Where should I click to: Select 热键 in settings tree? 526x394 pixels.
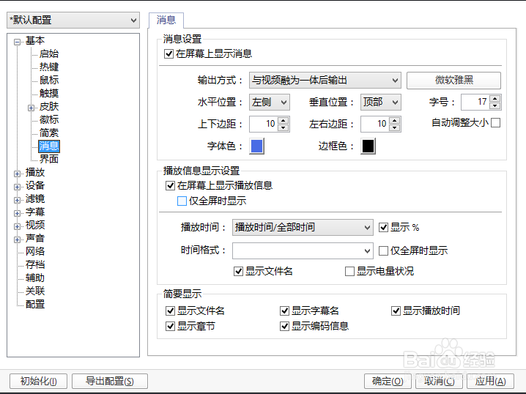[49, 67]
